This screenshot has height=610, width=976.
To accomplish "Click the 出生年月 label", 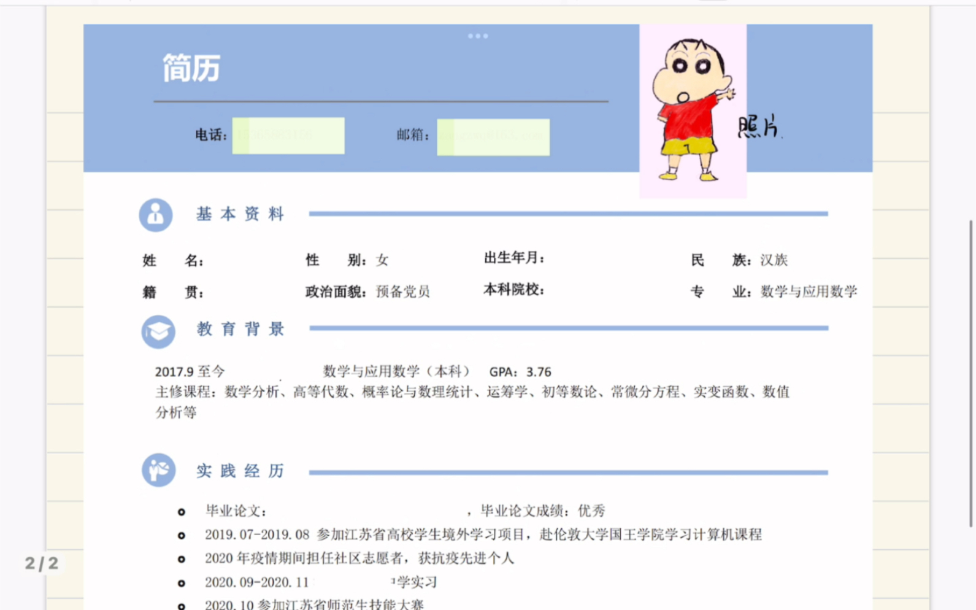I will pos(514,258).
